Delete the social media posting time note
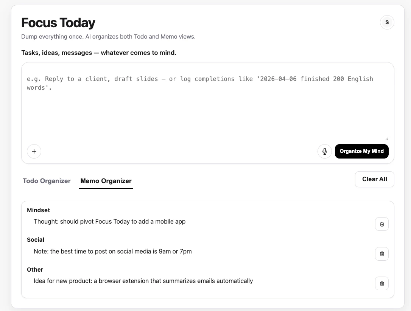This screenshot has width=411, height=311. (x=381, y=253)
